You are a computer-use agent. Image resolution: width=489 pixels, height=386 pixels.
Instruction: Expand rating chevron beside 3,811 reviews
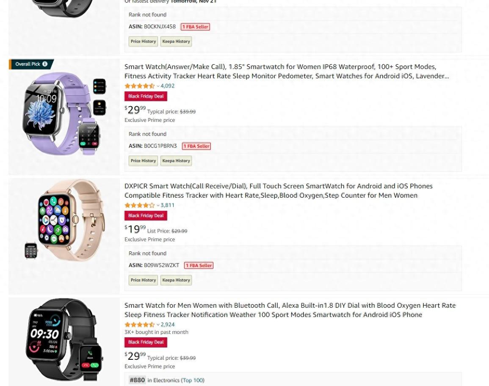coord(158,205)
